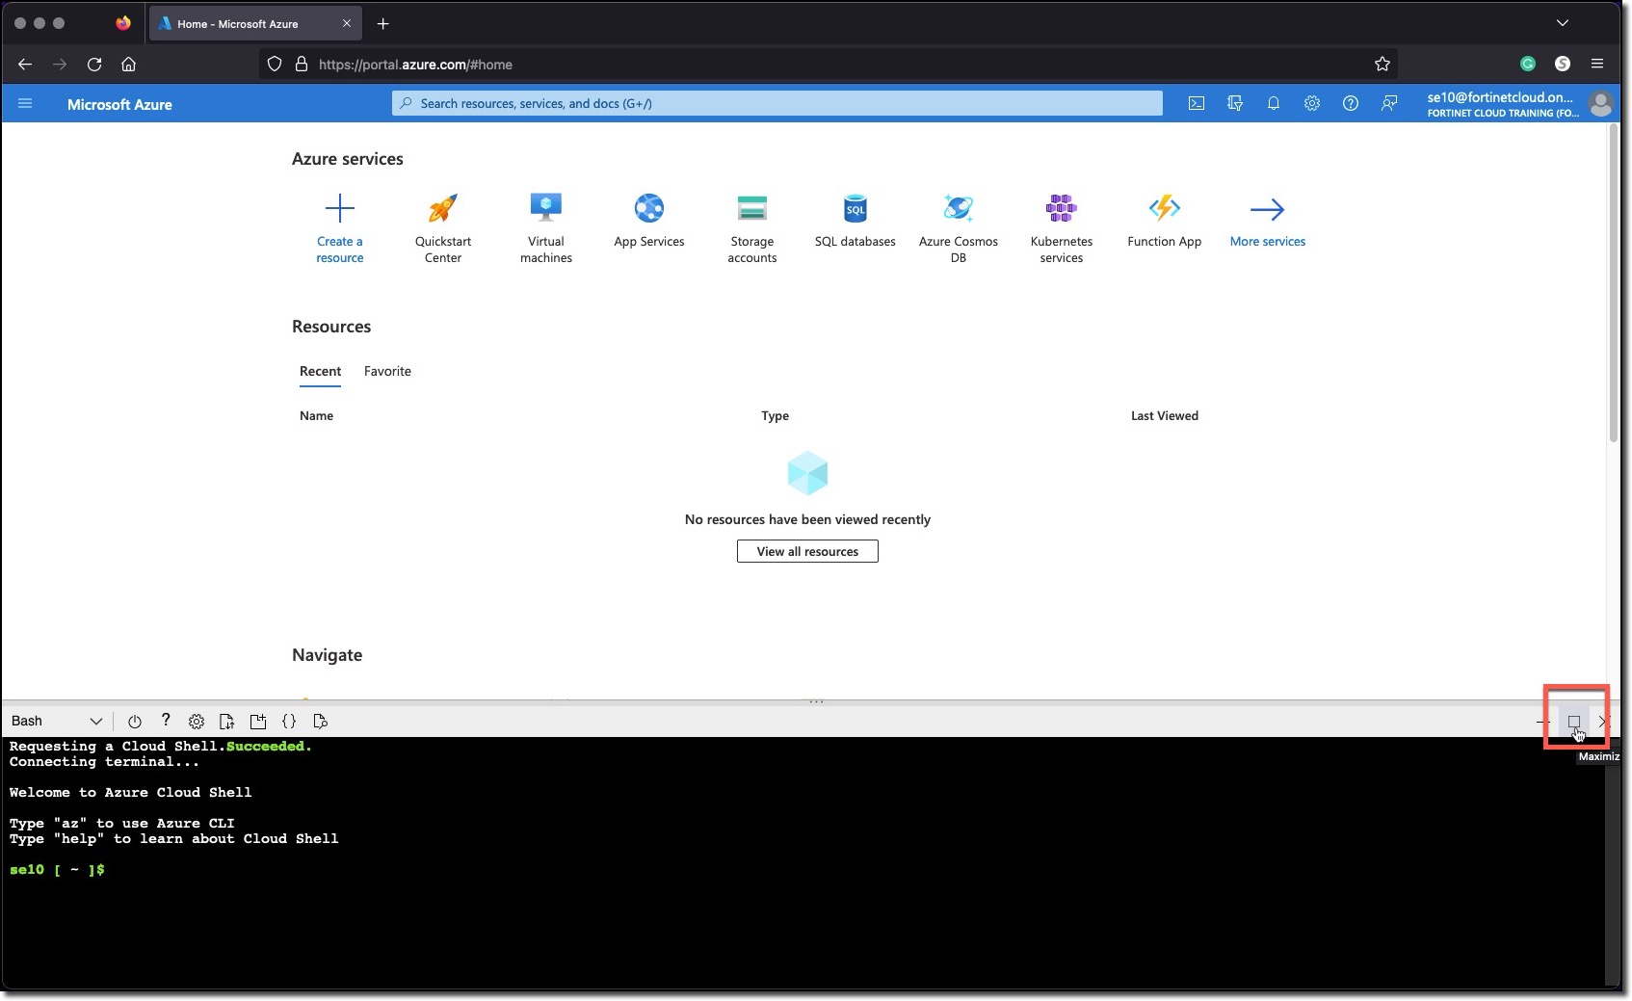
Task: Open the list all tabs chevron
Action: [x=1563, y=23]
